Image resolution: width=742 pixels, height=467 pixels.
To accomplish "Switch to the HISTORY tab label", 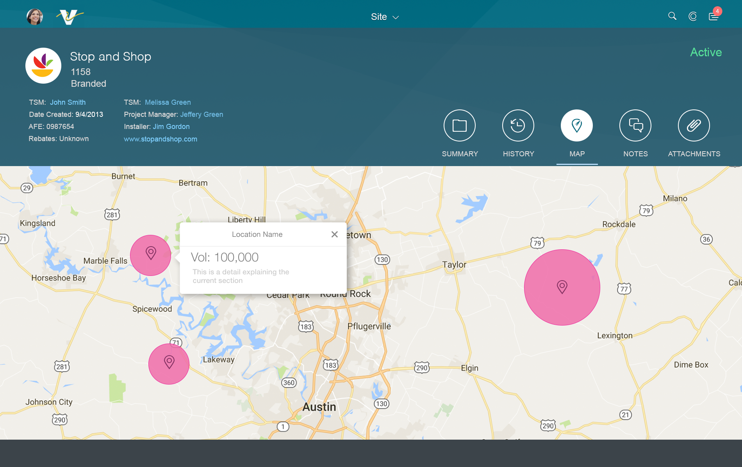I will point(518,154).
